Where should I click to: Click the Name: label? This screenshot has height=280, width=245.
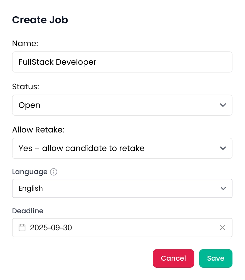click(x=25, y=44)
